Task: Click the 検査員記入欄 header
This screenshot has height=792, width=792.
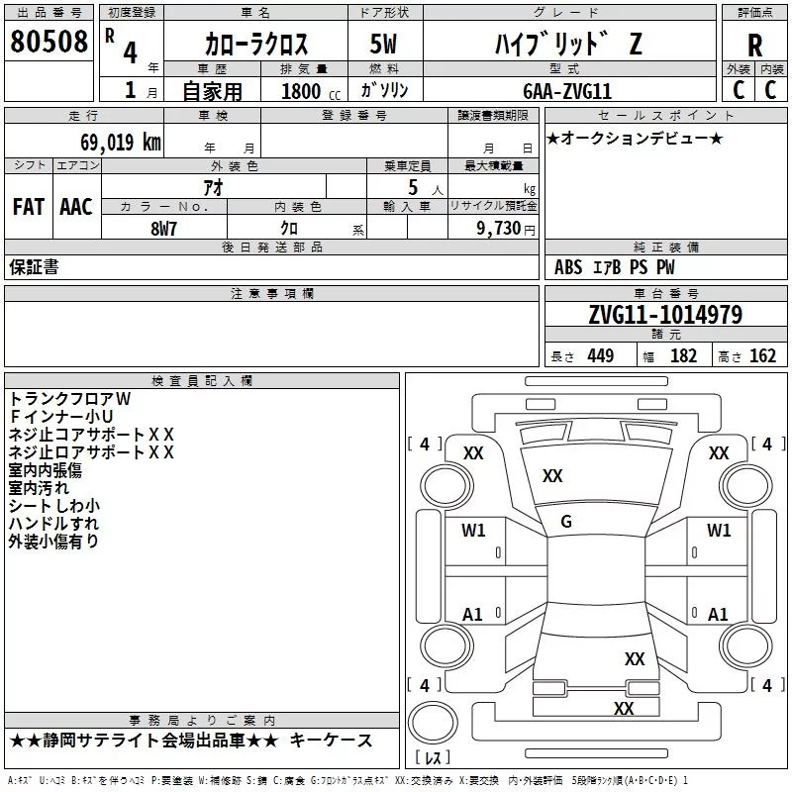Action: tap(202, 381)
